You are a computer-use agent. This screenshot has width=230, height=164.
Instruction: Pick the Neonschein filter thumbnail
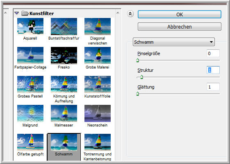coord(98,113)
